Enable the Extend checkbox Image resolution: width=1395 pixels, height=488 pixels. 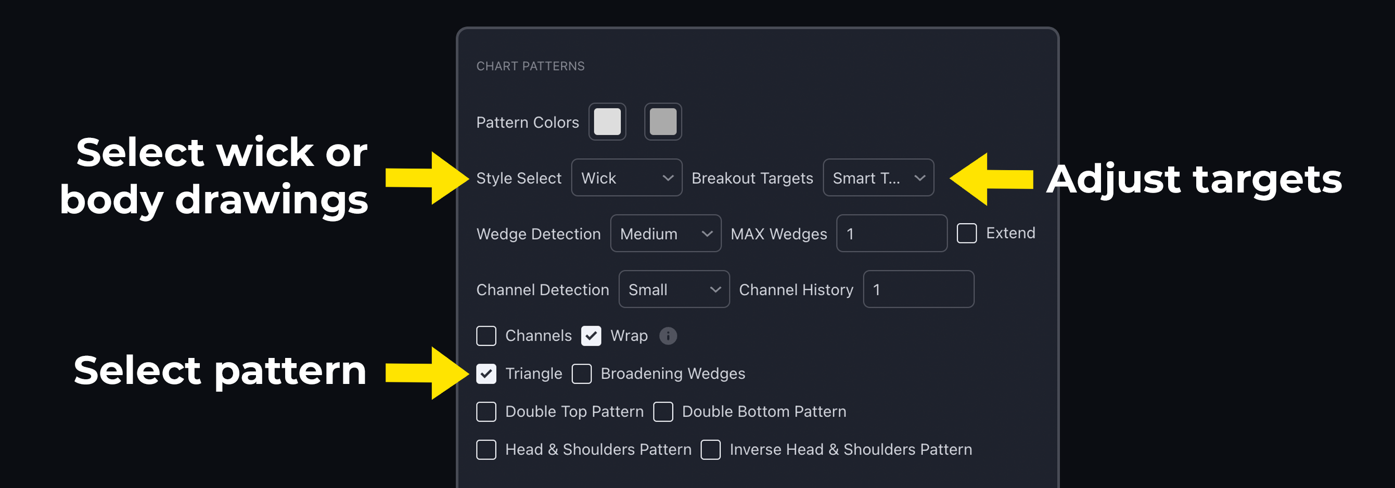coord(967,234)
